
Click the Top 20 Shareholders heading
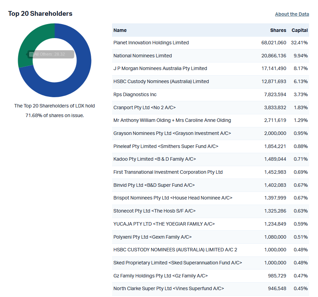(x=40, y=13)
